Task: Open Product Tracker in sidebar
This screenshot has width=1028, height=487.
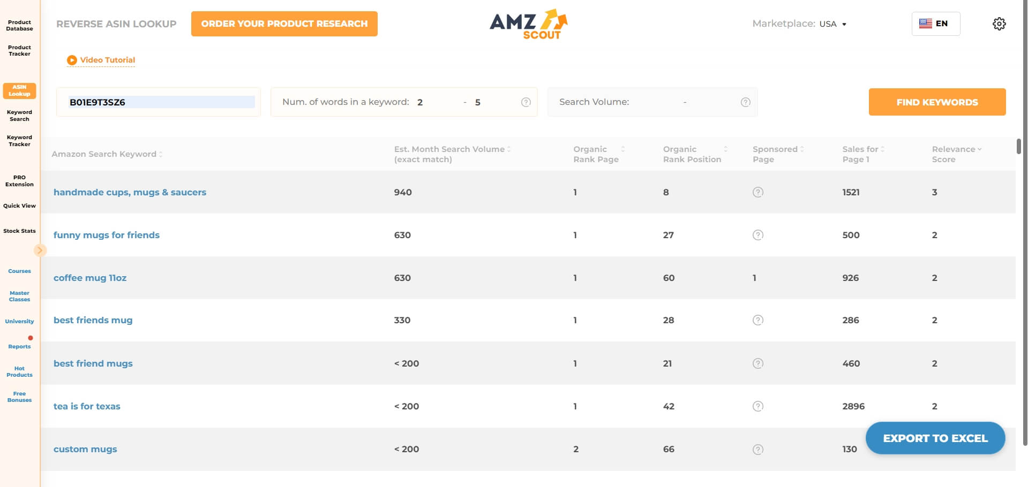Action: click(19, 50)
